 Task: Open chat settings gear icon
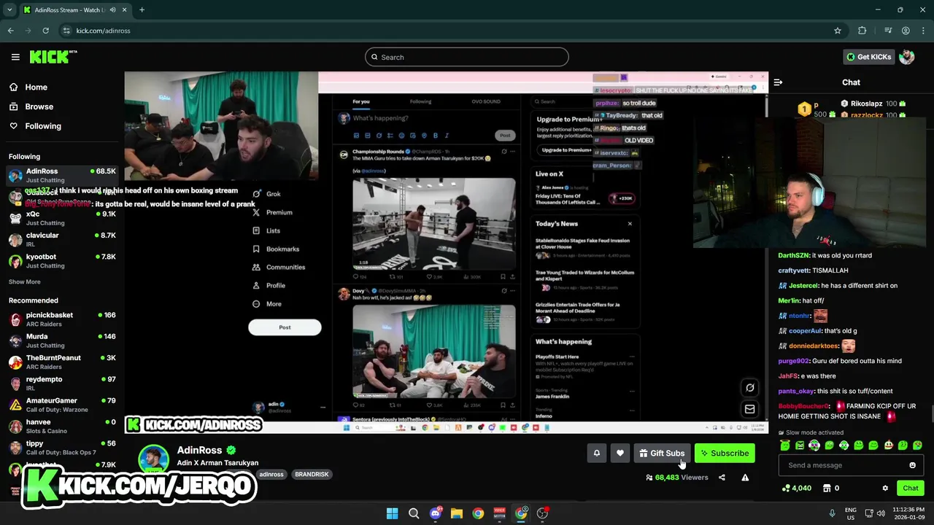pos(885,489)
